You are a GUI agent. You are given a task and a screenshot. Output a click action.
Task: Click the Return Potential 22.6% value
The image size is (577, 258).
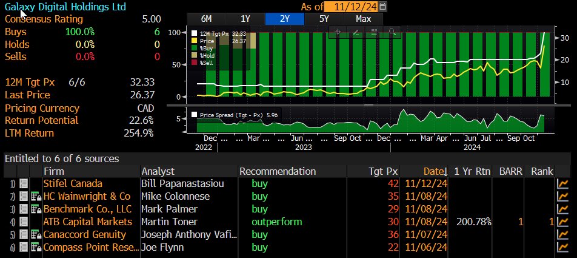141,121
